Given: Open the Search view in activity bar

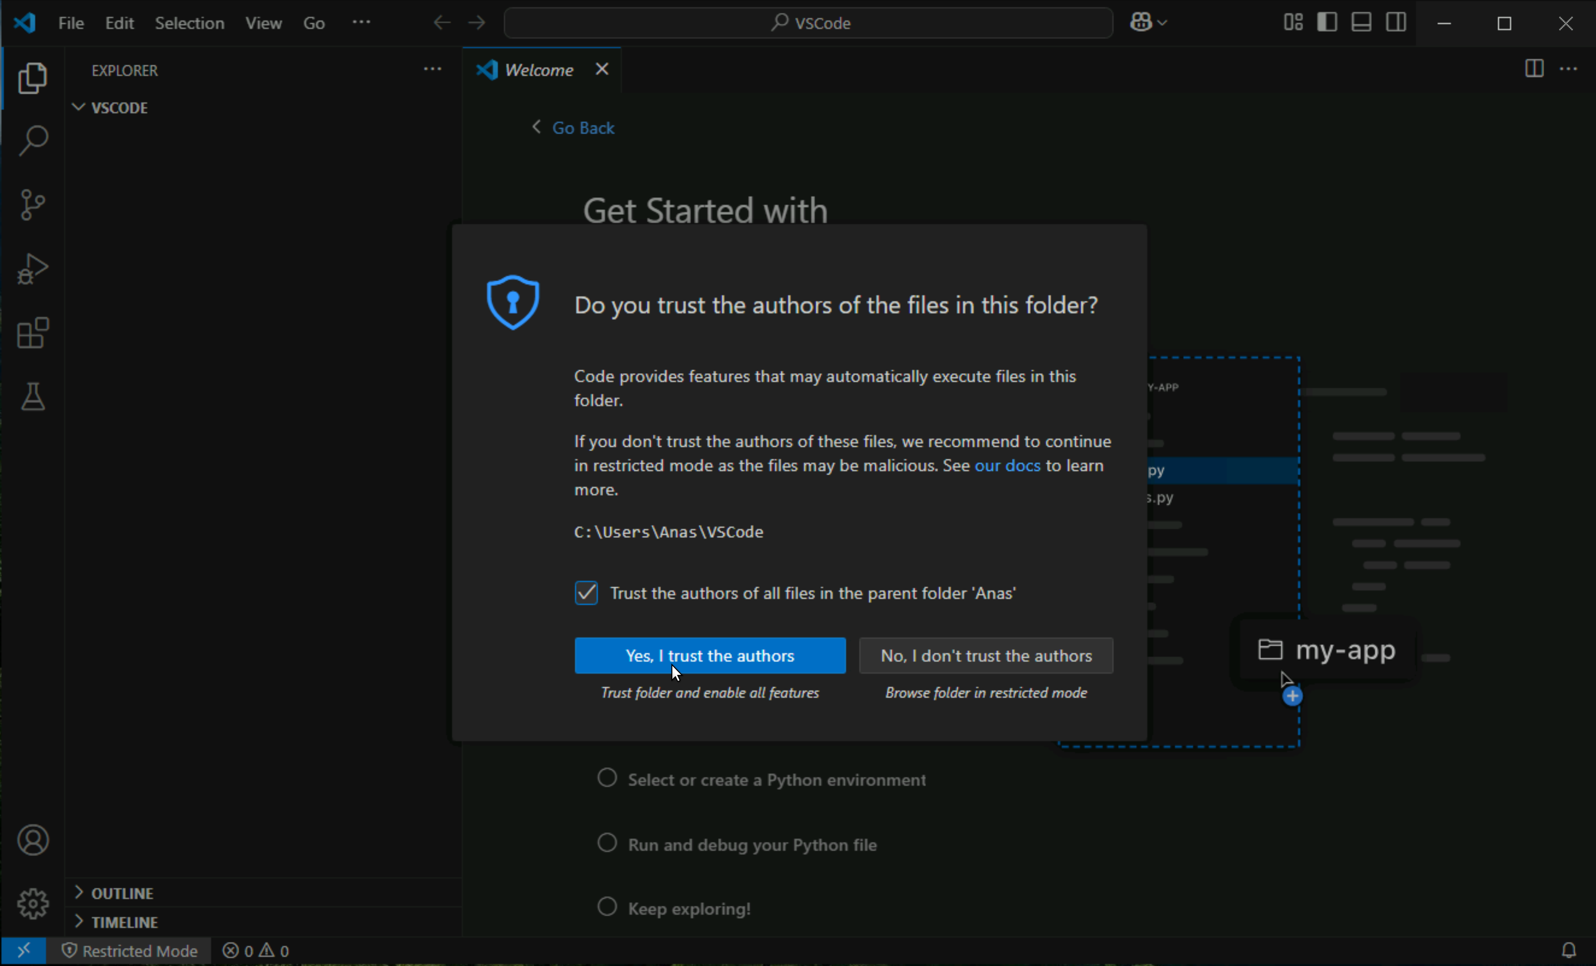Looking at the screenshot, I should click(x=32, y=140).
